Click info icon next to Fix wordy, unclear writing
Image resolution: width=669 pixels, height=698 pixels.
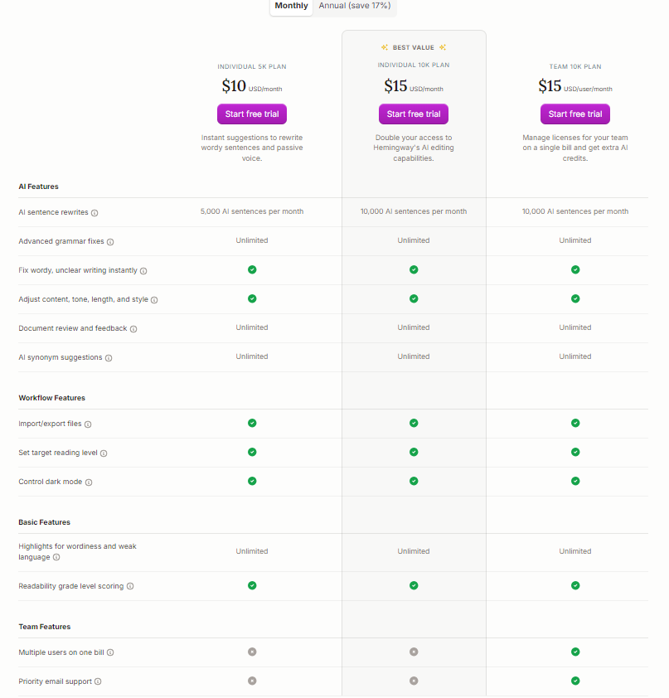point(143,271)
